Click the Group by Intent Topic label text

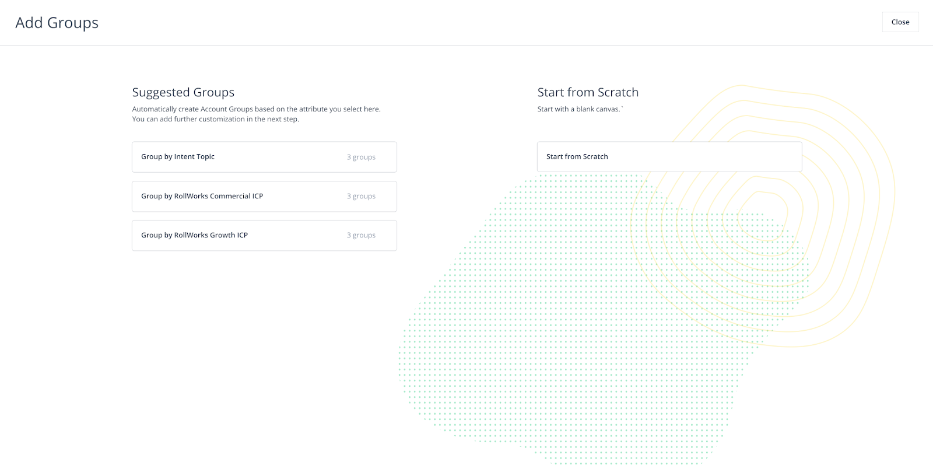pos(178,156)
